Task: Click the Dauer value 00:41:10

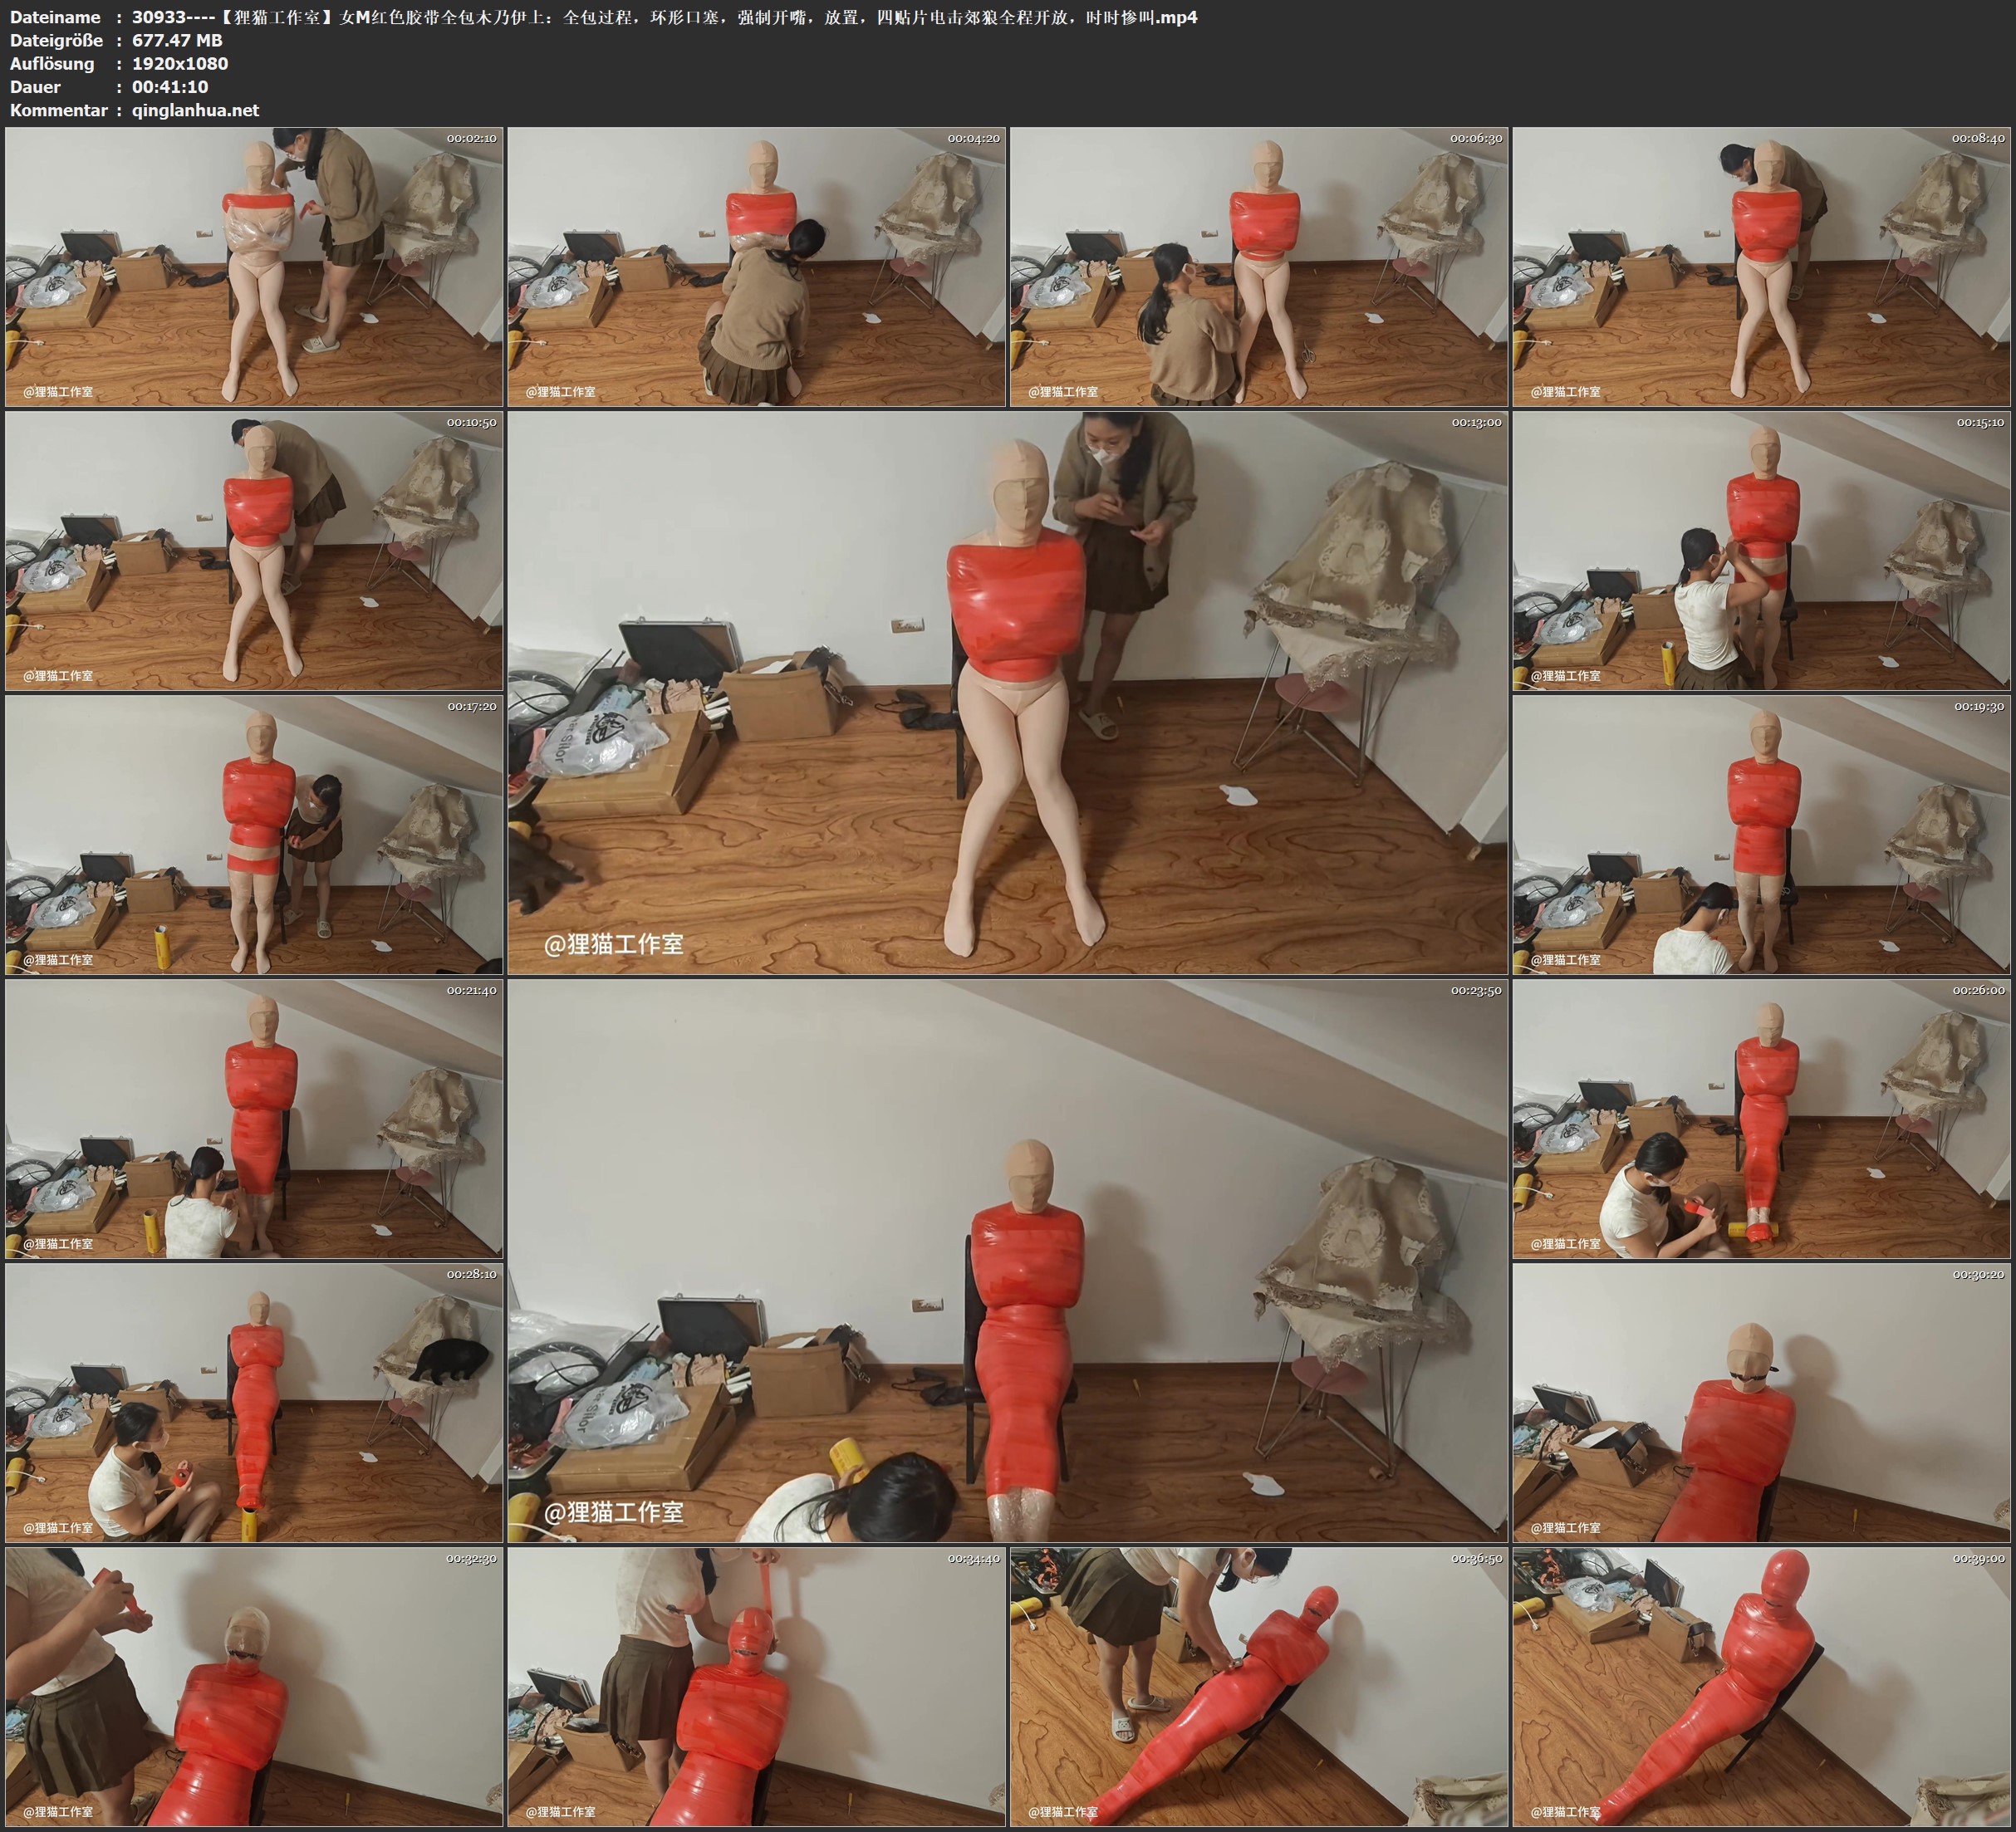Action: pyautogui.click(x=170, y=87)
